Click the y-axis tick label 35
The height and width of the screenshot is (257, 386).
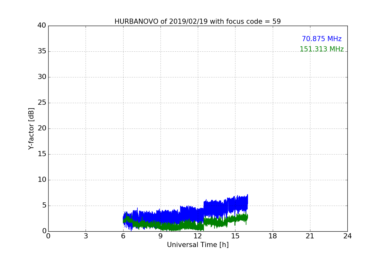pos(42,51)
